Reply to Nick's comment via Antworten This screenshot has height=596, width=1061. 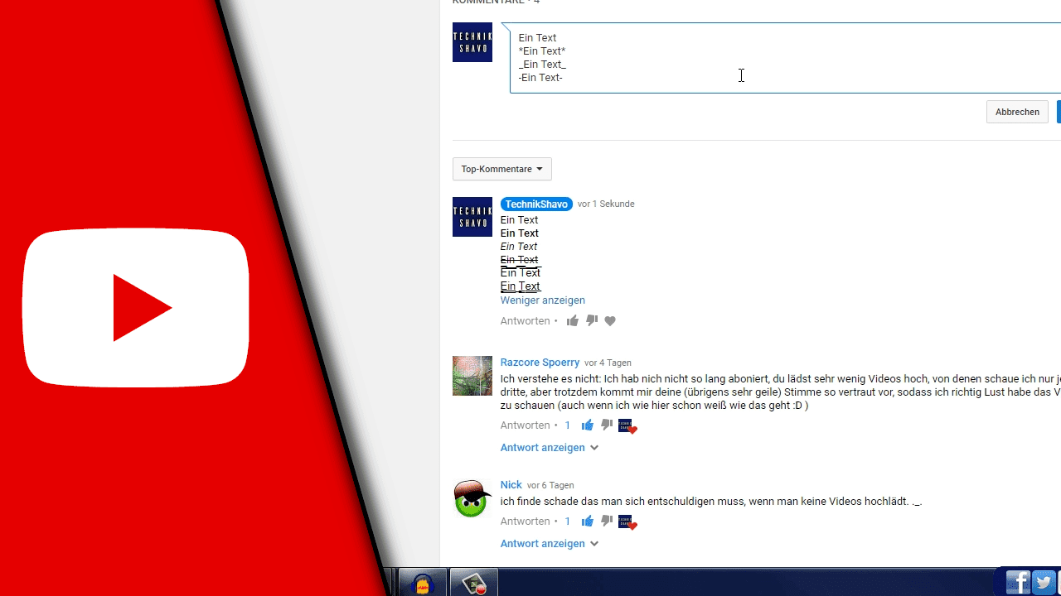tap(526, 521)
